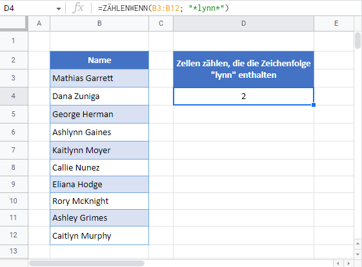Click the fx function icon
Screen dimensions: 362x267
click(78, 8)
